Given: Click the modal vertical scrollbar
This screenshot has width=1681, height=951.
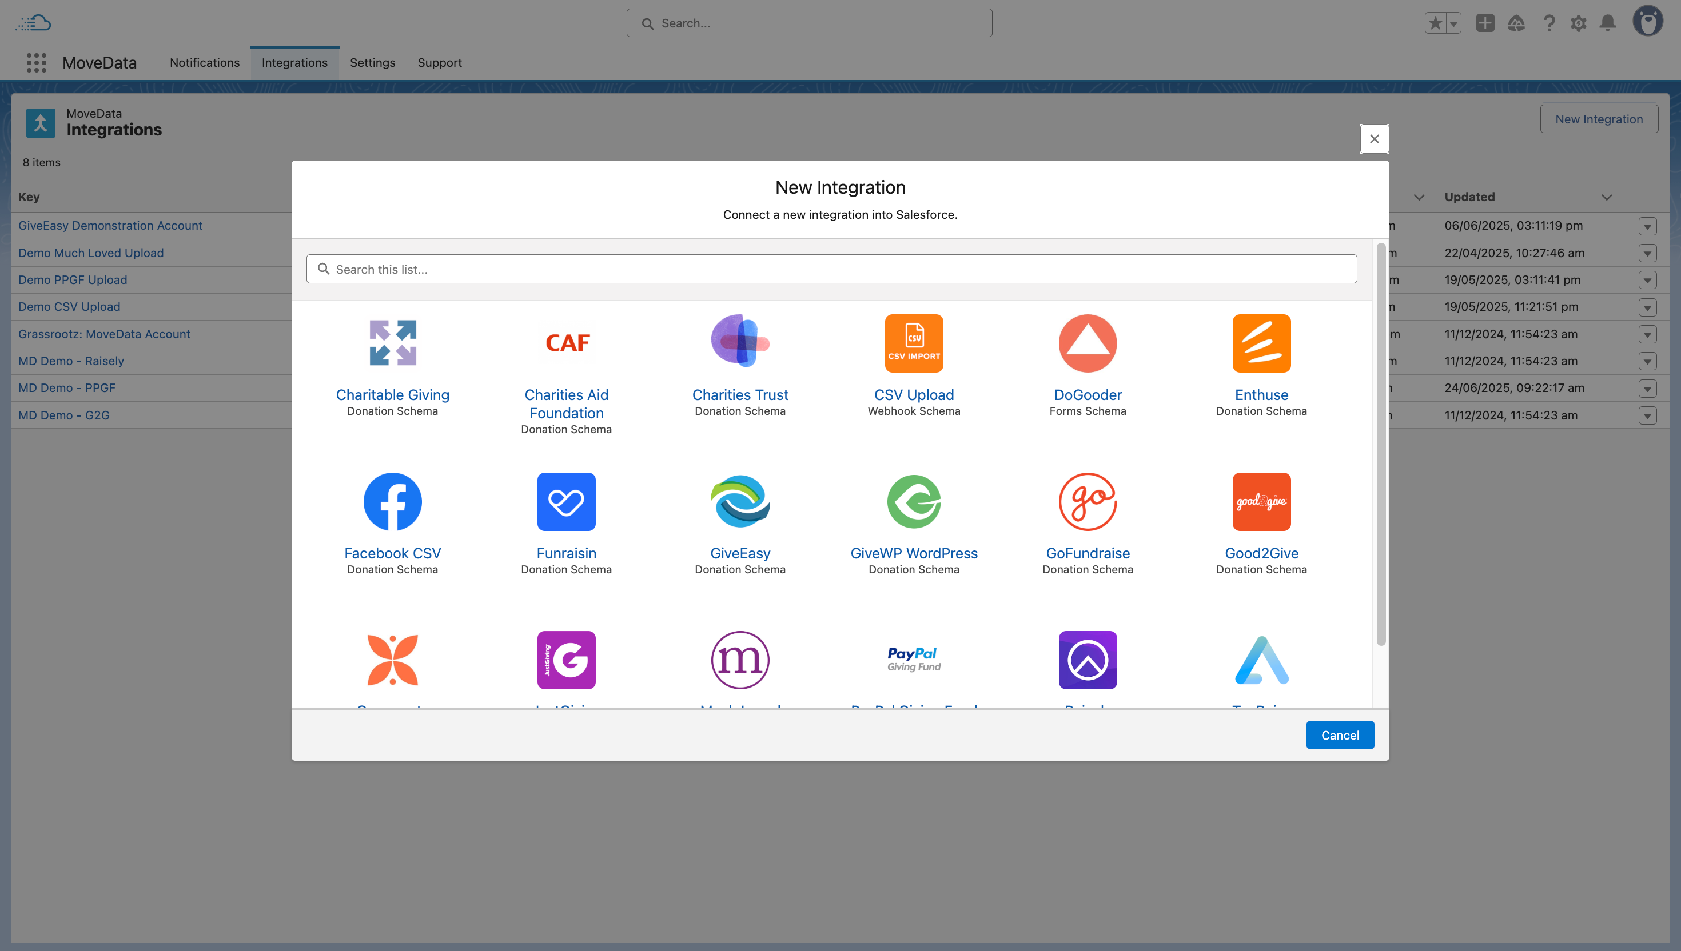Looking at the screenshot, I should (1380, 444).
